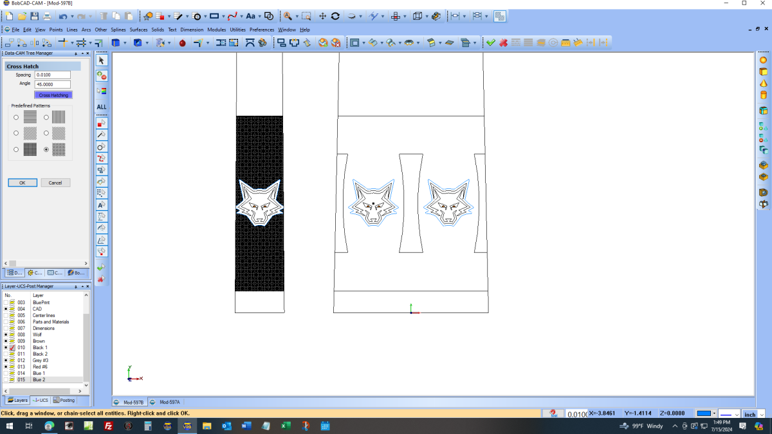Click the red X cancel icon in toolbar

coord(503,42)
